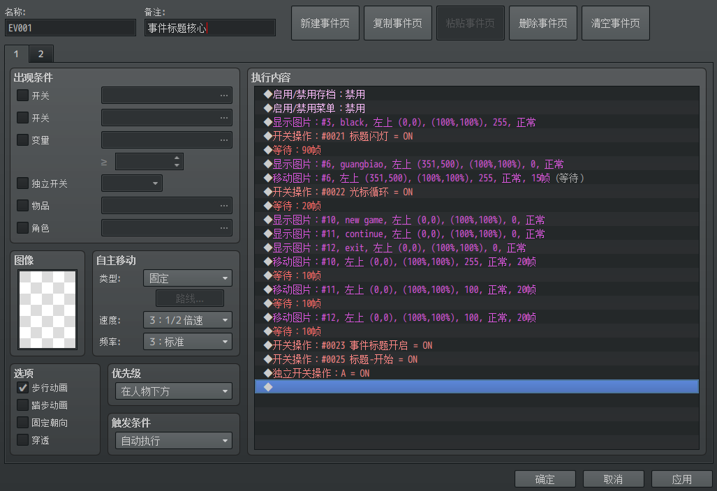The width and height of the screenshot is (717, 491).
Task: Select 开关操作 #0023 事件标题开启 command
Action: tap(476, 345)
